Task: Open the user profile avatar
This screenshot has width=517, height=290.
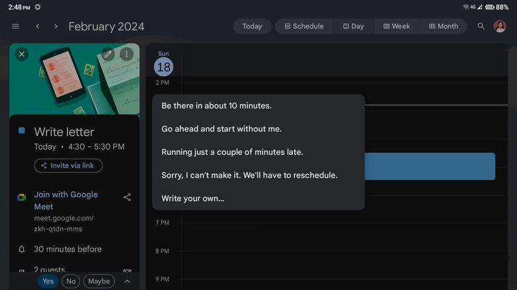Action: point(500,26)
